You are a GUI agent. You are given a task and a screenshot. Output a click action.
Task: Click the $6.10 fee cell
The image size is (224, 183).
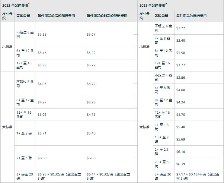click(181, 152)
